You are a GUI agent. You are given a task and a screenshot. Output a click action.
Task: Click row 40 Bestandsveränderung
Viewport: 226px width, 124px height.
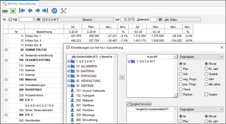tap(34, 55)
